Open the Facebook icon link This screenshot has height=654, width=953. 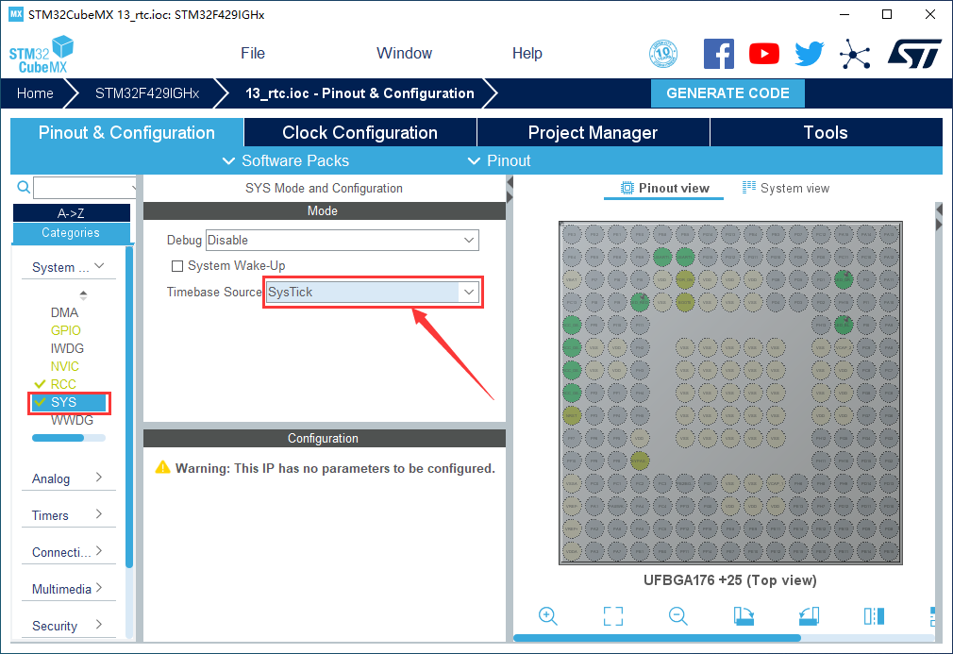pyautogui.click(x=719, y=54)
